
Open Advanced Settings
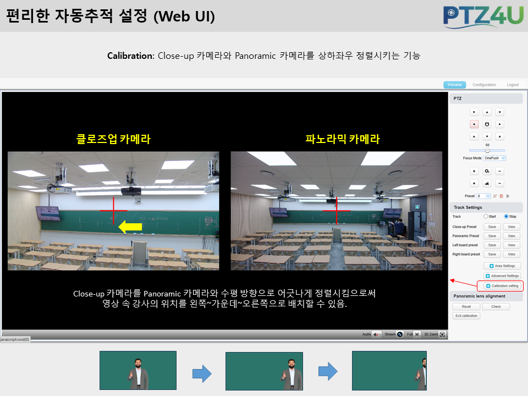pyautogui.click(x=502, y=276)
